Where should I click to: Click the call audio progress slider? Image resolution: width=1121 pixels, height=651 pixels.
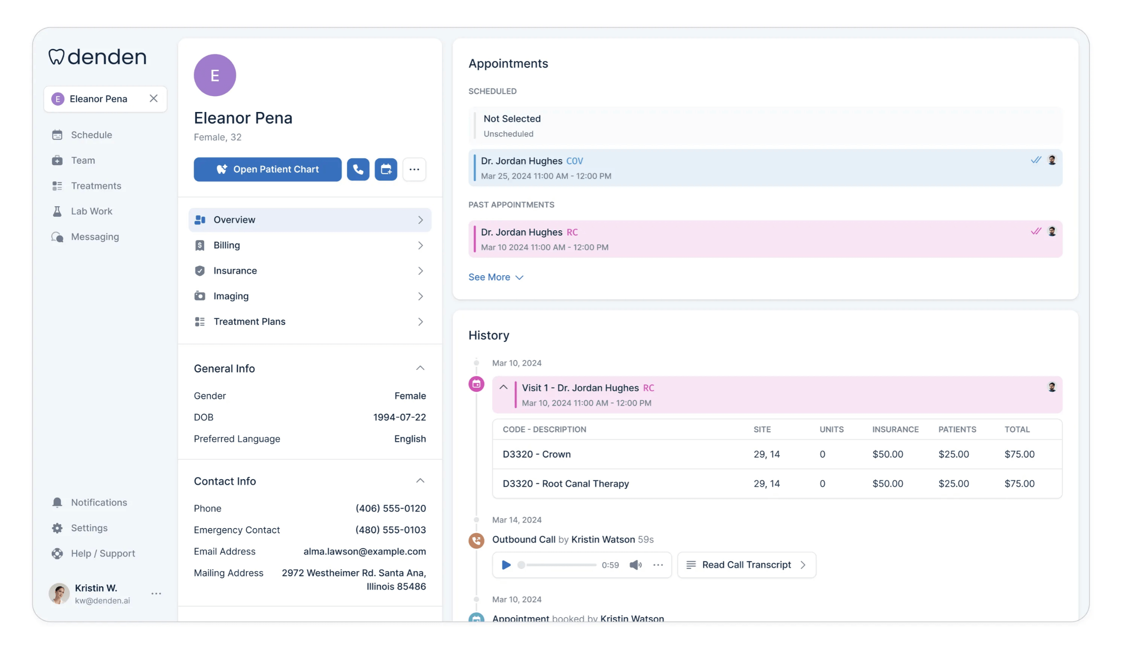coord(559,564)
